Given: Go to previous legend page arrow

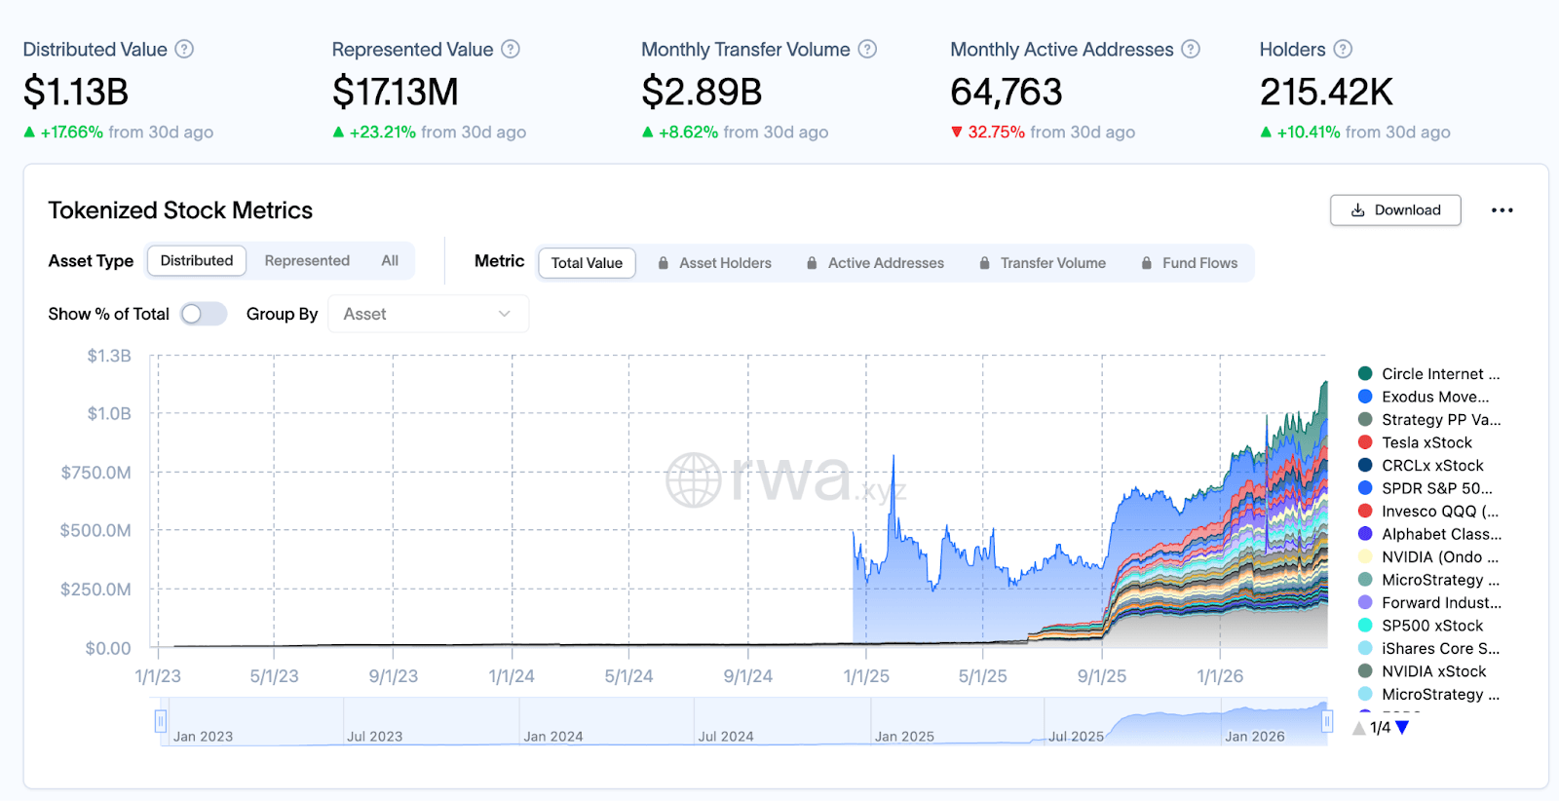Looking at the screenshot, I should point(1359,727).
